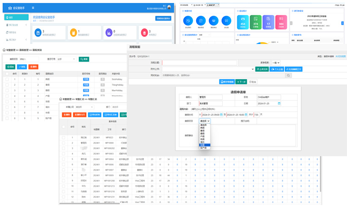Click the blue next arrow on the meeting carousel
This screenshot has height=207, width=347.
(342, 23)
